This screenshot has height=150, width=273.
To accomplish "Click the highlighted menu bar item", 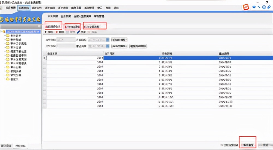I will pos(24,8).
